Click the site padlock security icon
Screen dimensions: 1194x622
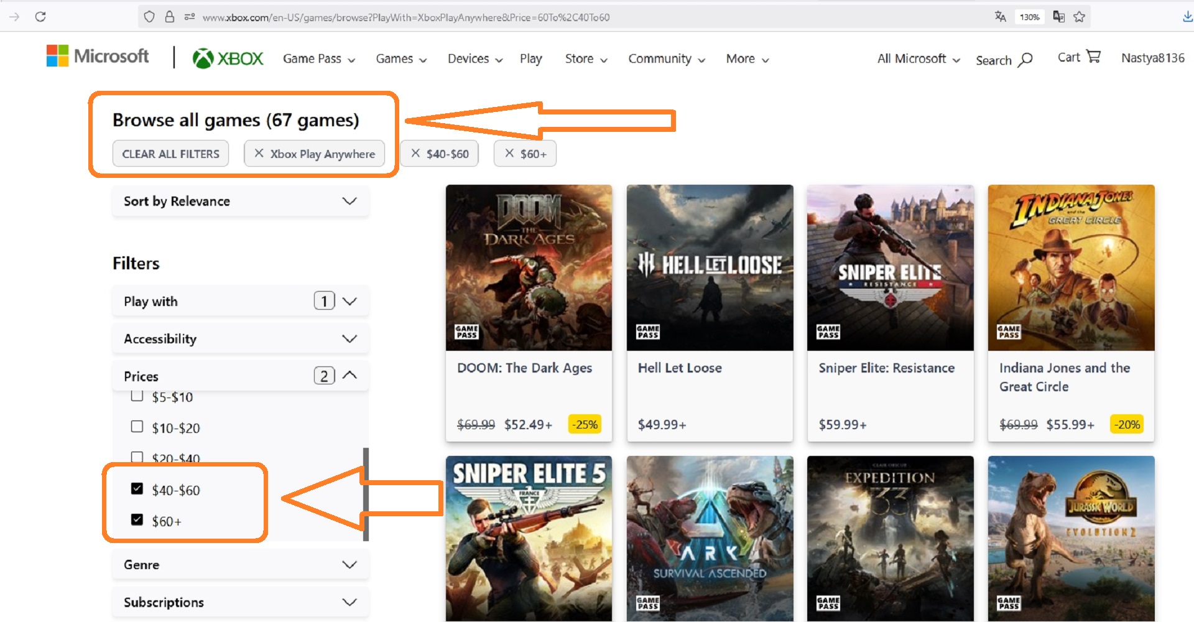click(x=169, y=17)
